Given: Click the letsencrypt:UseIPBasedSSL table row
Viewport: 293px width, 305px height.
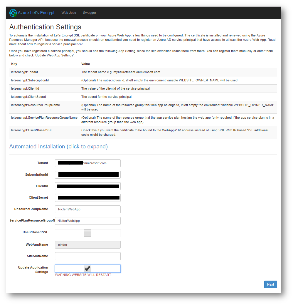Looking at the screenshot, I should click(x=143, y=132).
